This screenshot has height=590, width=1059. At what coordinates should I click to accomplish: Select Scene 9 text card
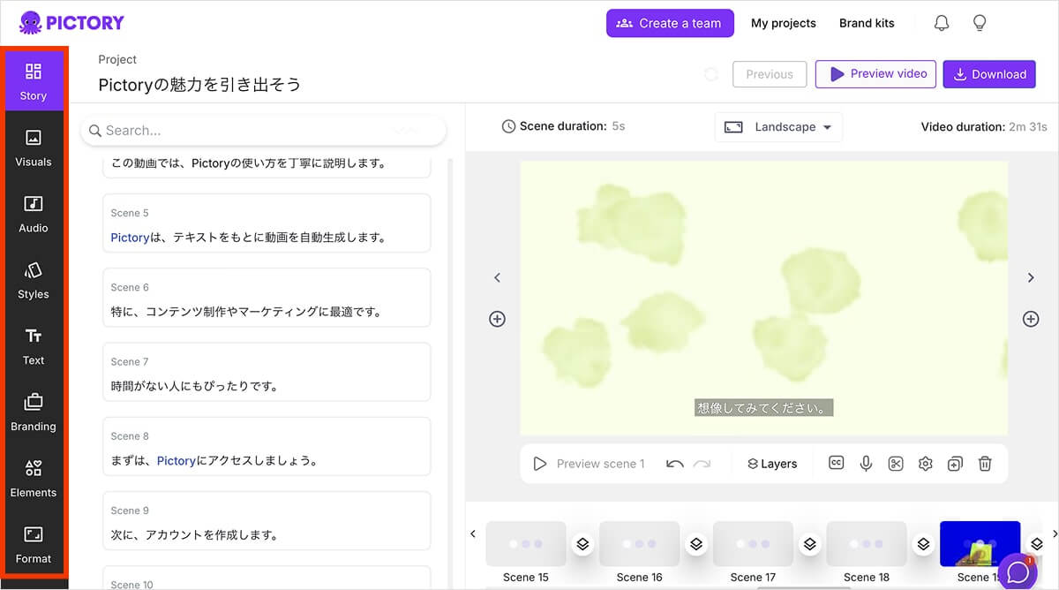click(x=267, y=520)
